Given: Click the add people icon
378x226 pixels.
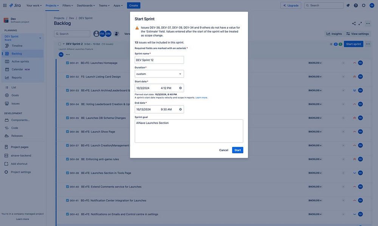Looking at the screenshot, I should [116, 34].
